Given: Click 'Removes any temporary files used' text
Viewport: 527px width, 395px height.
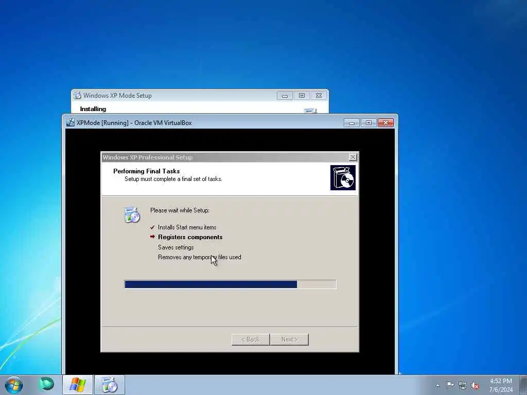Looking at the screenshot, I should (x=200, y=257).
